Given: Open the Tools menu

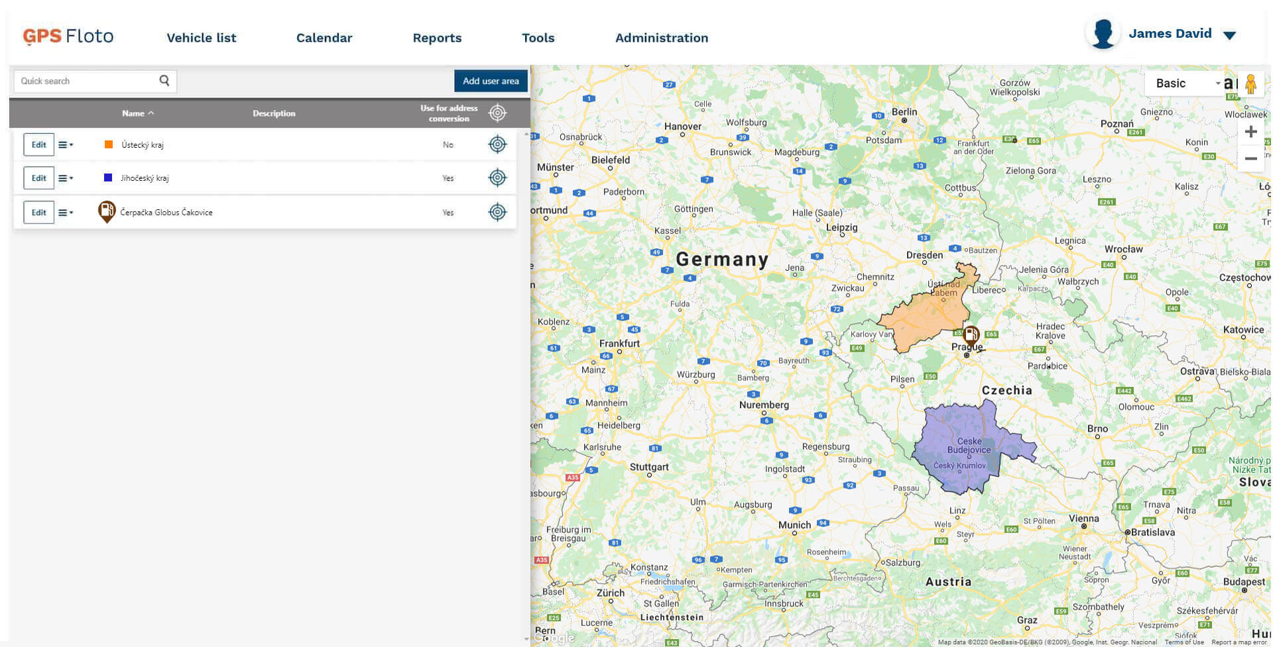Looking at the screenshot, I should (538, 38).
